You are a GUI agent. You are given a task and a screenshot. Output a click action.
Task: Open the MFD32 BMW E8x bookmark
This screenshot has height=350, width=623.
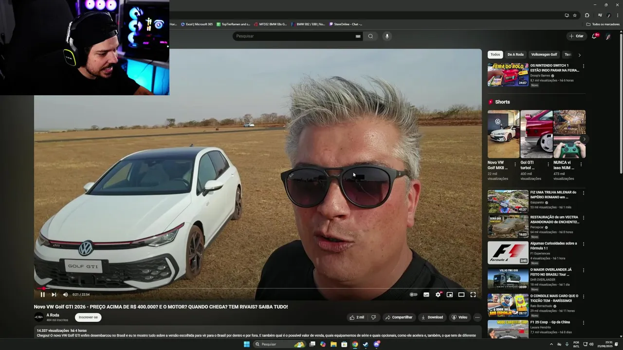point(270,24)
